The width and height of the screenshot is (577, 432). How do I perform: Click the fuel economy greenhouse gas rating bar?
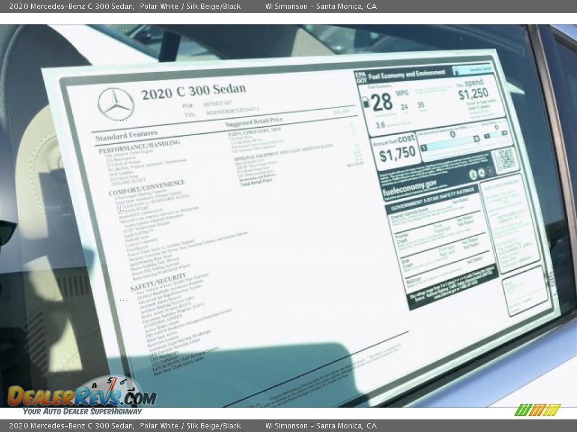(x=450, y=145)
